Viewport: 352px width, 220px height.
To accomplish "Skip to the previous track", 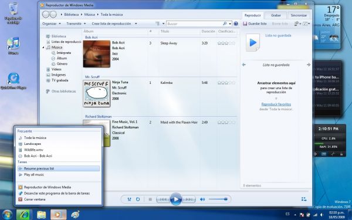I will click(163, 199).
